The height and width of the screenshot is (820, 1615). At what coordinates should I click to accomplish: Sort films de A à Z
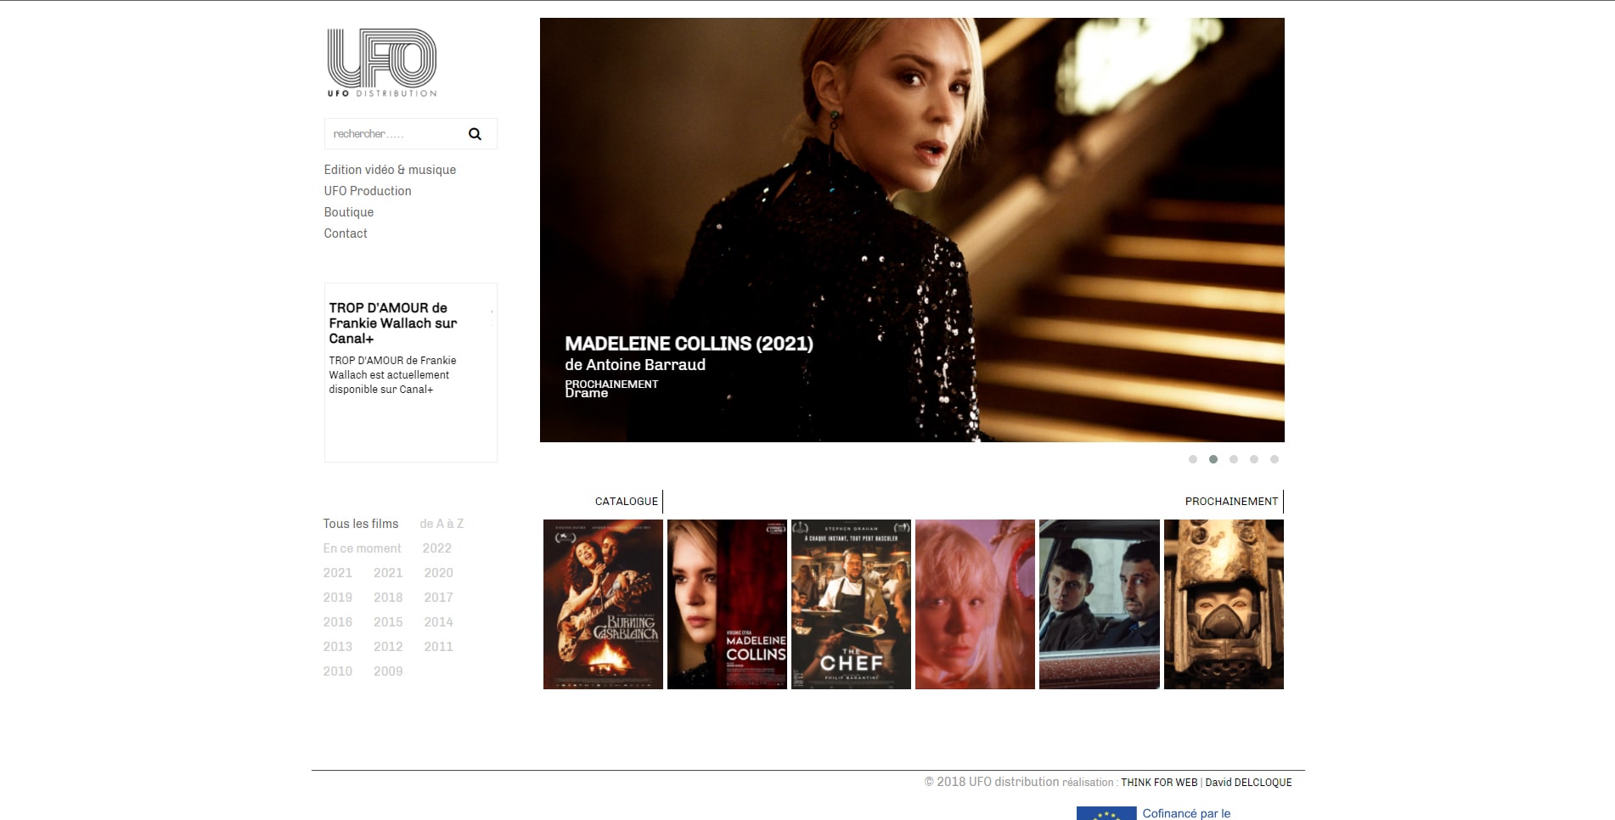coord(442,524)
